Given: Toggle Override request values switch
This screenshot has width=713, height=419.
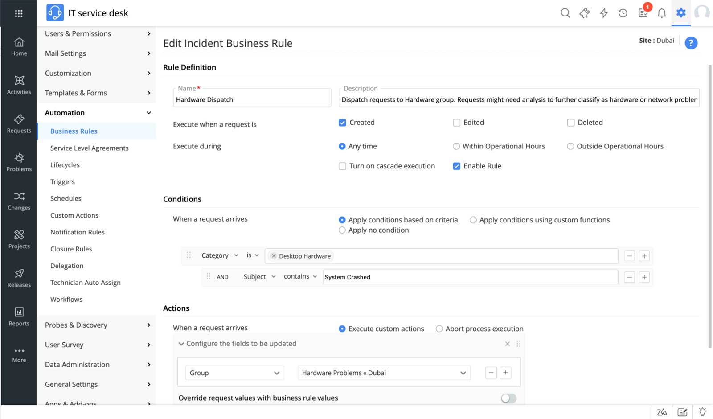Looking at the screenshot, I should [x=508, y=398].
